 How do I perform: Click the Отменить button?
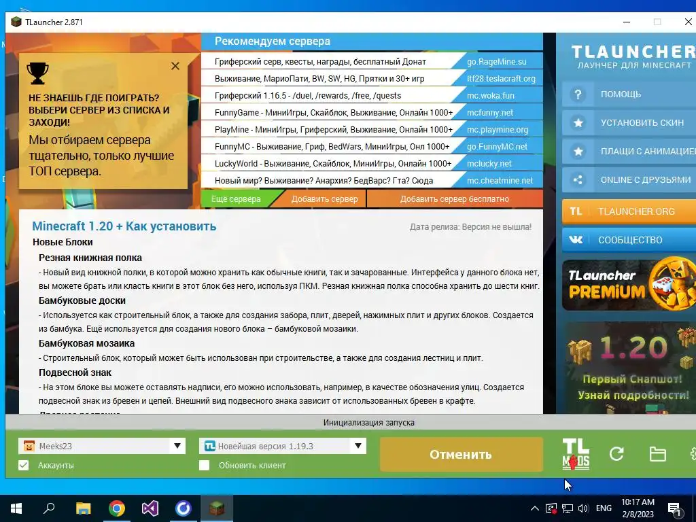[x=461, y=454]
